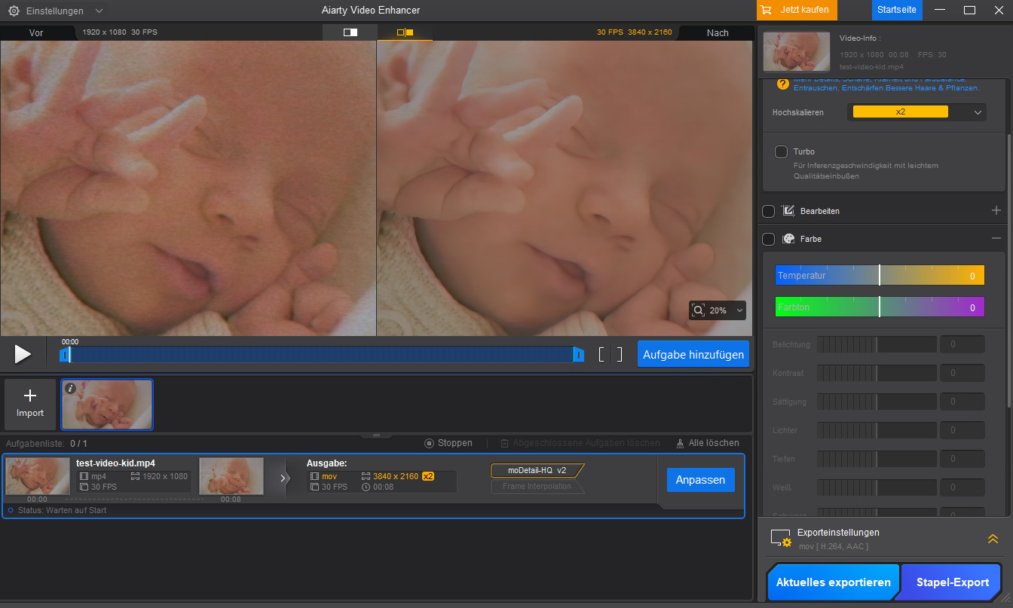The width and height of the screenshot is (1013, 608).
Task: Click the Farbton color slider
Action: 880,307
